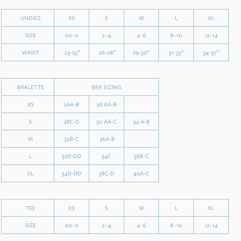Select the WAIST row label
Screen dimensions: 241x241
(x=30, y=53)
